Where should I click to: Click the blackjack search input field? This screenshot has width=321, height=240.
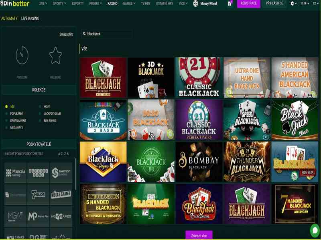pos(108,34)
